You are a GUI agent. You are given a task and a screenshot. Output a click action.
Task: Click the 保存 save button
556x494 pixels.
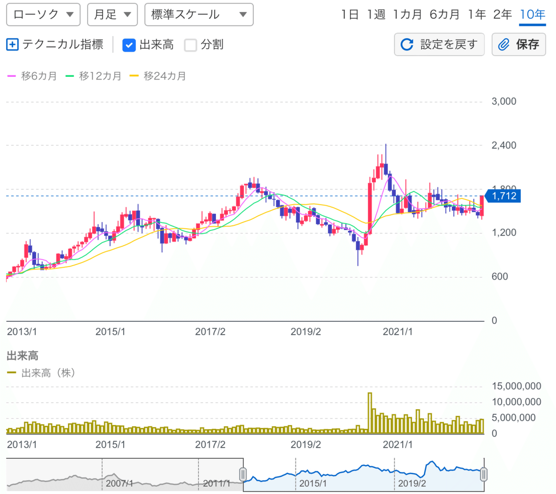coord(518,44)
